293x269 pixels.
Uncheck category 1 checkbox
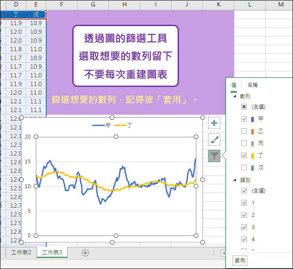[244, 203]
